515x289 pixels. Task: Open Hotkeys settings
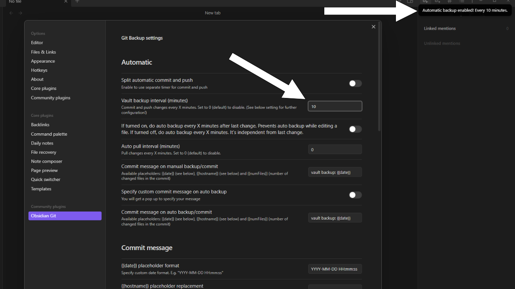pos(39,70)
